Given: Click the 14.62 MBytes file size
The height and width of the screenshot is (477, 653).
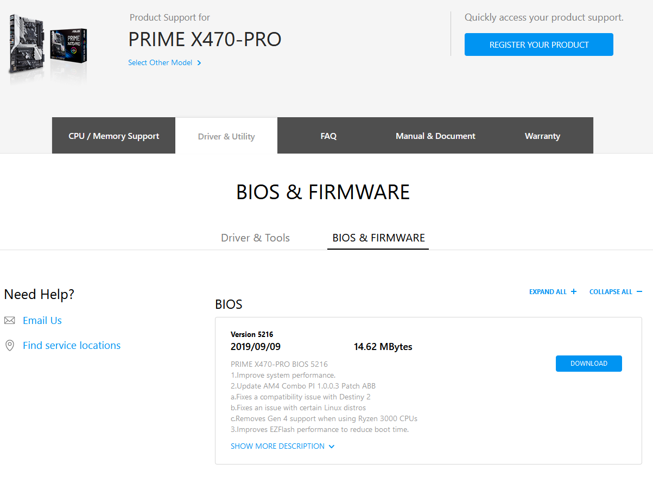Looking at the screenshot, I should pyautogui.click(x=383, y=347).
